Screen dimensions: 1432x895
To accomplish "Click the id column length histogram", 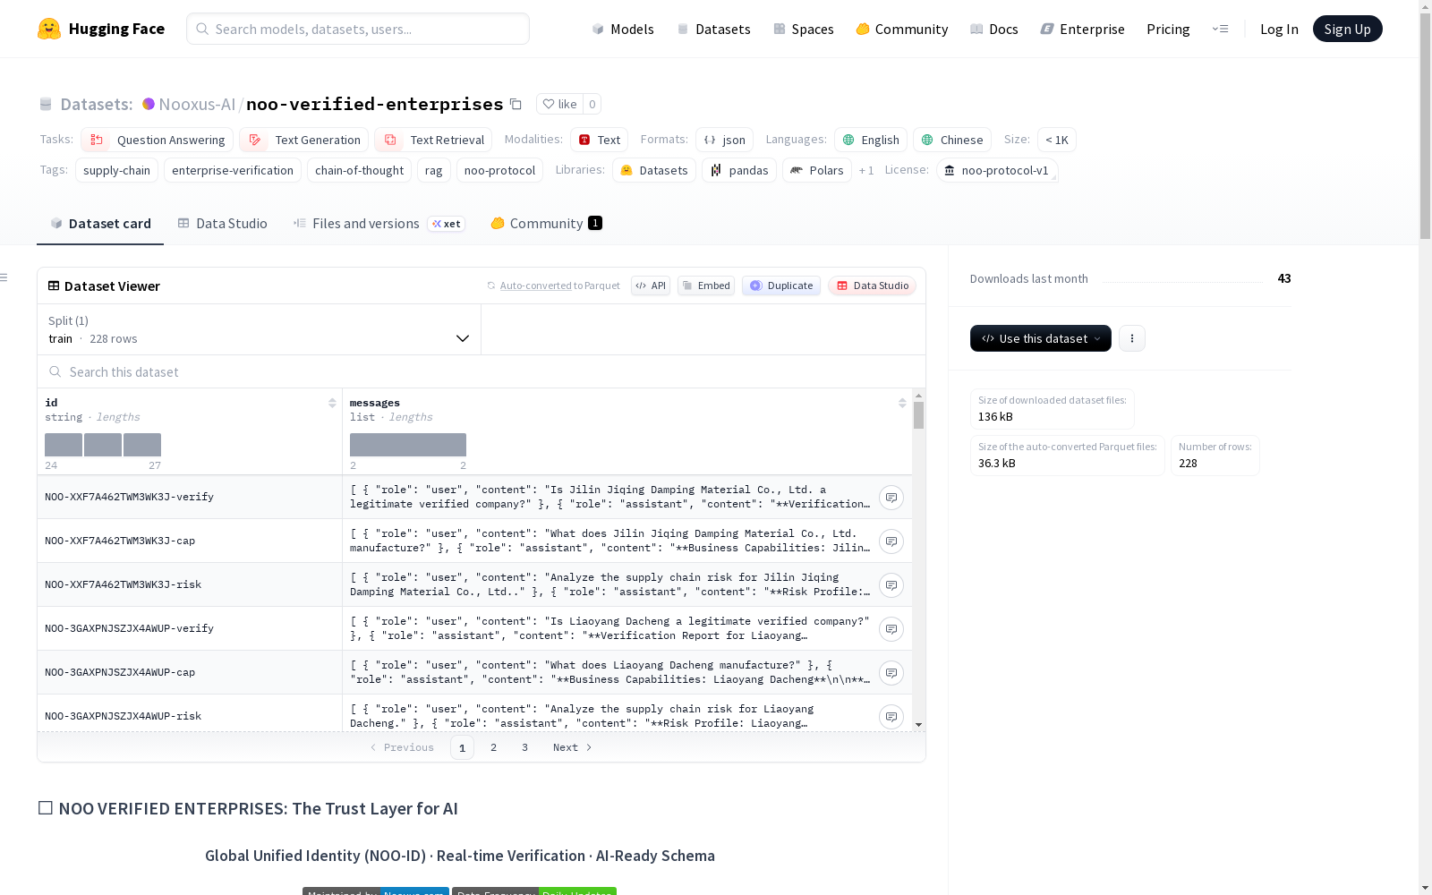I will coord(103,445).
